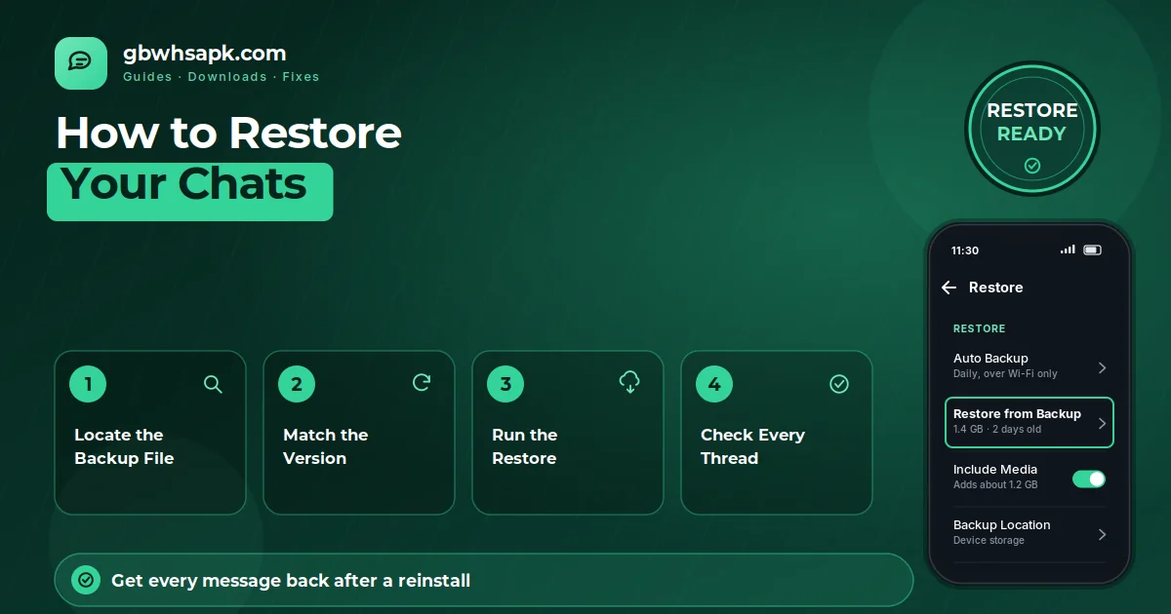Viewport: 1171px width, 614px height.
Task: Click the magnifier icon in step 1 card
Action: coord(213,384)
